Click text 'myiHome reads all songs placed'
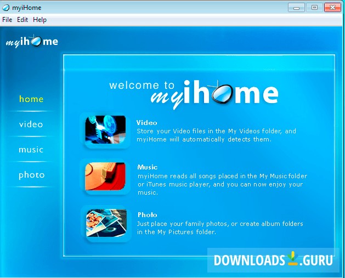 (188, 176)
